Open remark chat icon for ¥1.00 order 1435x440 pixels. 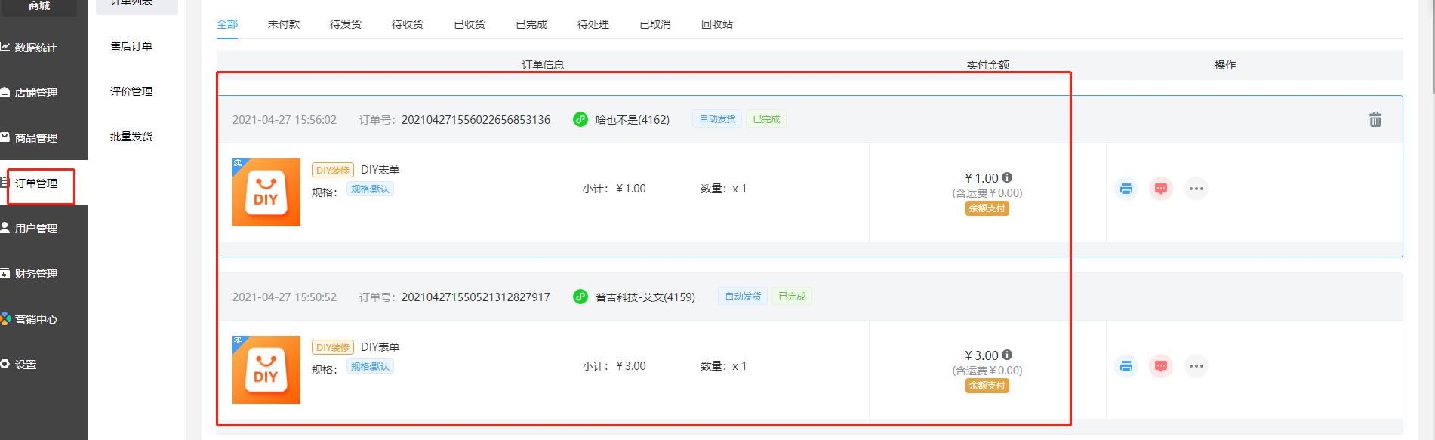point(1161,189)
